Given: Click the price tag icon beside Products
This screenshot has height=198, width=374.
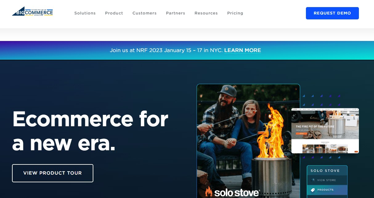Looking at the screenshot, I should 313,190.
